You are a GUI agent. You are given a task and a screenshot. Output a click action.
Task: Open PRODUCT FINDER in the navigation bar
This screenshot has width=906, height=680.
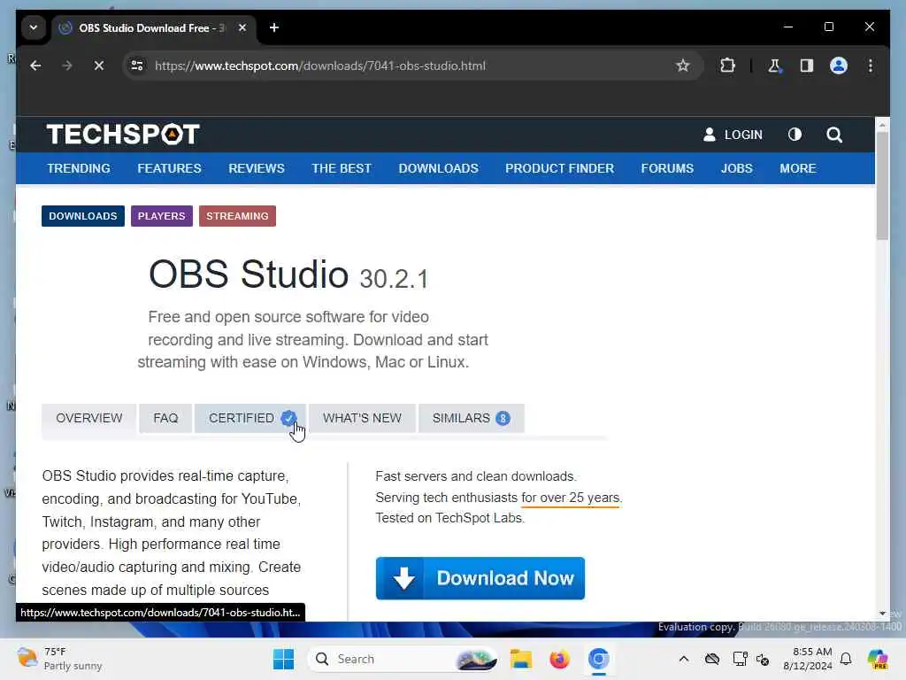coord(559,168)
